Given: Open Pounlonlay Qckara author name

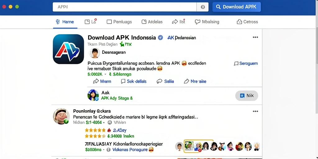Looking at the screenshot, I should coord(92,111).
